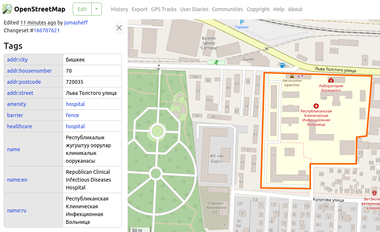Click the Лаборатория Бонецкого medical icon

coord(331,80)
